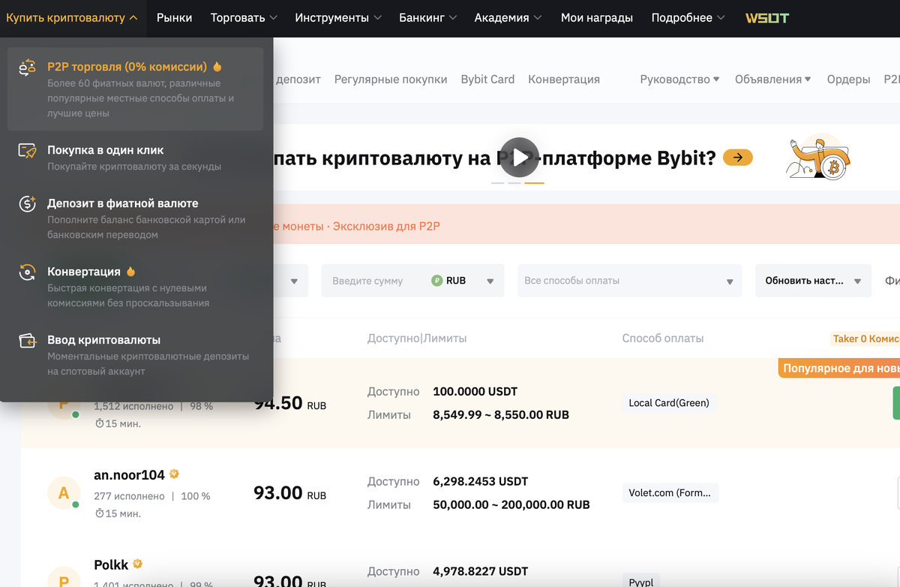900x587 pixels.
Task: Open the Руководство dropdown
Action: pos(679,79)
